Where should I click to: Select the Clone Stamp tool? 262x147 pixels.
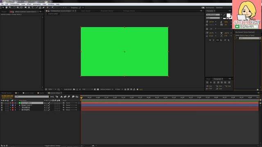click(x=40, y=7)
